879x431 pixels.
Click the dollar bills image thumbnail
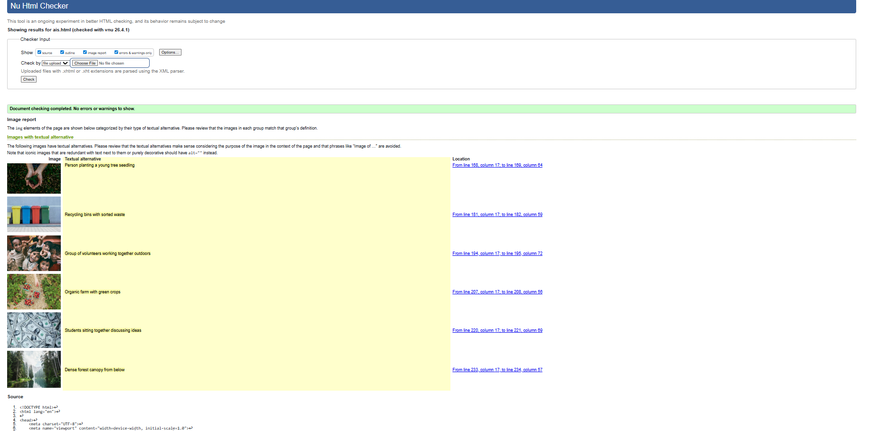[34, 330]
